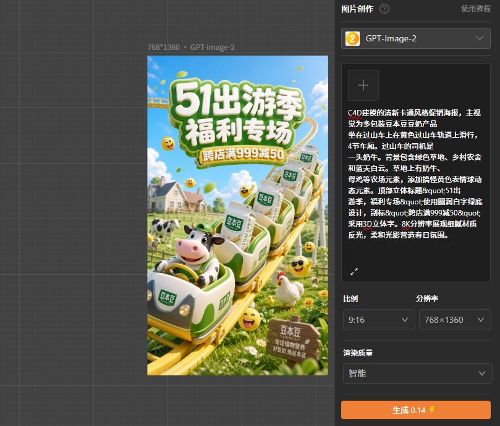This screenshot has height=426, width=500.
Task: Expand the prompt editor with arrows icon
Action: [x=354, y=272]
